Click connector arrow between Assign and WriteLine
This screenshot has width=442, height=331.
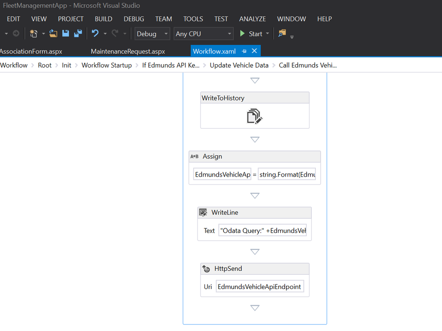(x=255, y=196)
